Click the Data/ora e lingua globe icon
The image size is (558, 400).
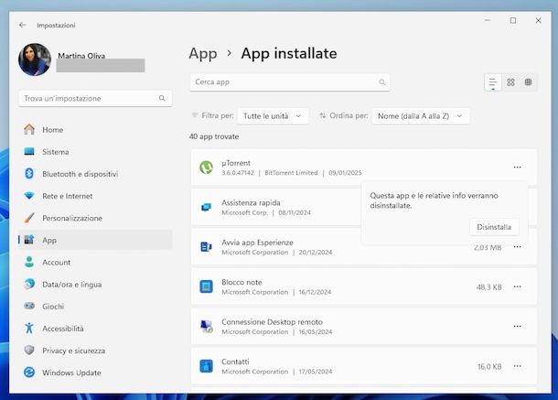(29, 284)
